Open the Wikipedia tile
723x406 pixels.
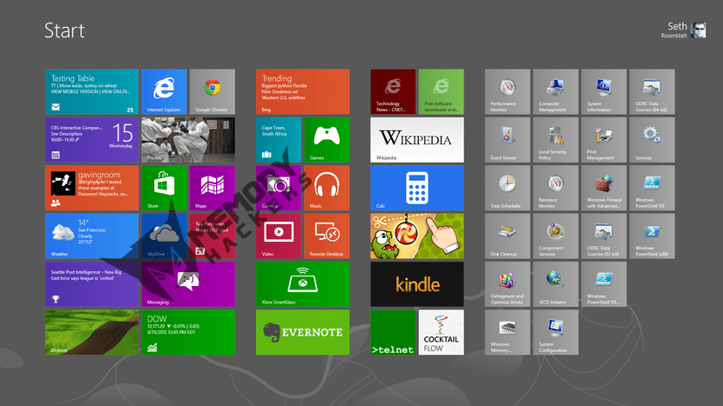417,140
